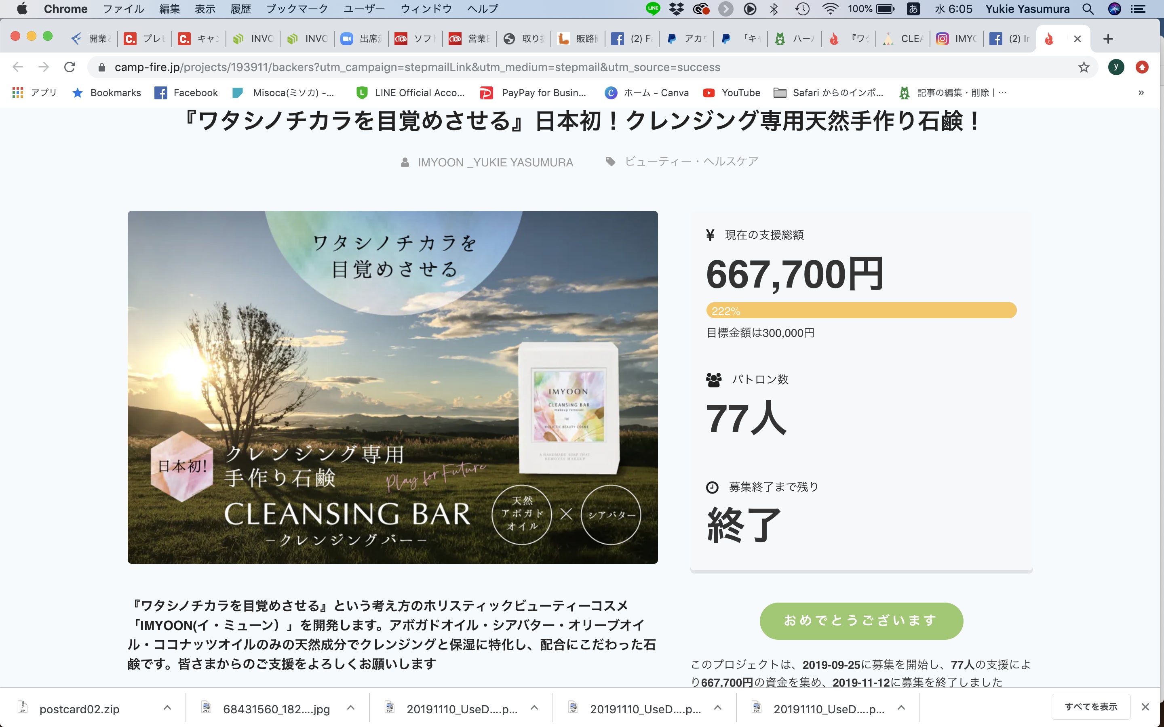Show hidden bookmarks with the double chevron
Viewport: 1164px width, 727px height.
(x=1141, y=93)
